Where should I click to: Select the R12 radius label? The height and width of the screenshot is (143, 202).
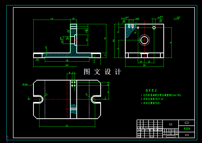pyautogui.click(x=46, y=95)
